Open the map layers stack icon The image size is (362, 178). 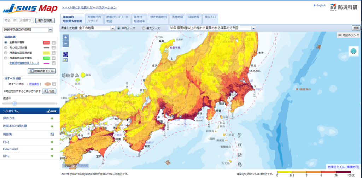click(x=354, y=51)
